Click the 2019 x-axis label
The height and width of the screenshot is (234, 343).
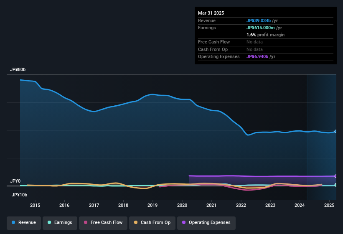coord(152,205)
